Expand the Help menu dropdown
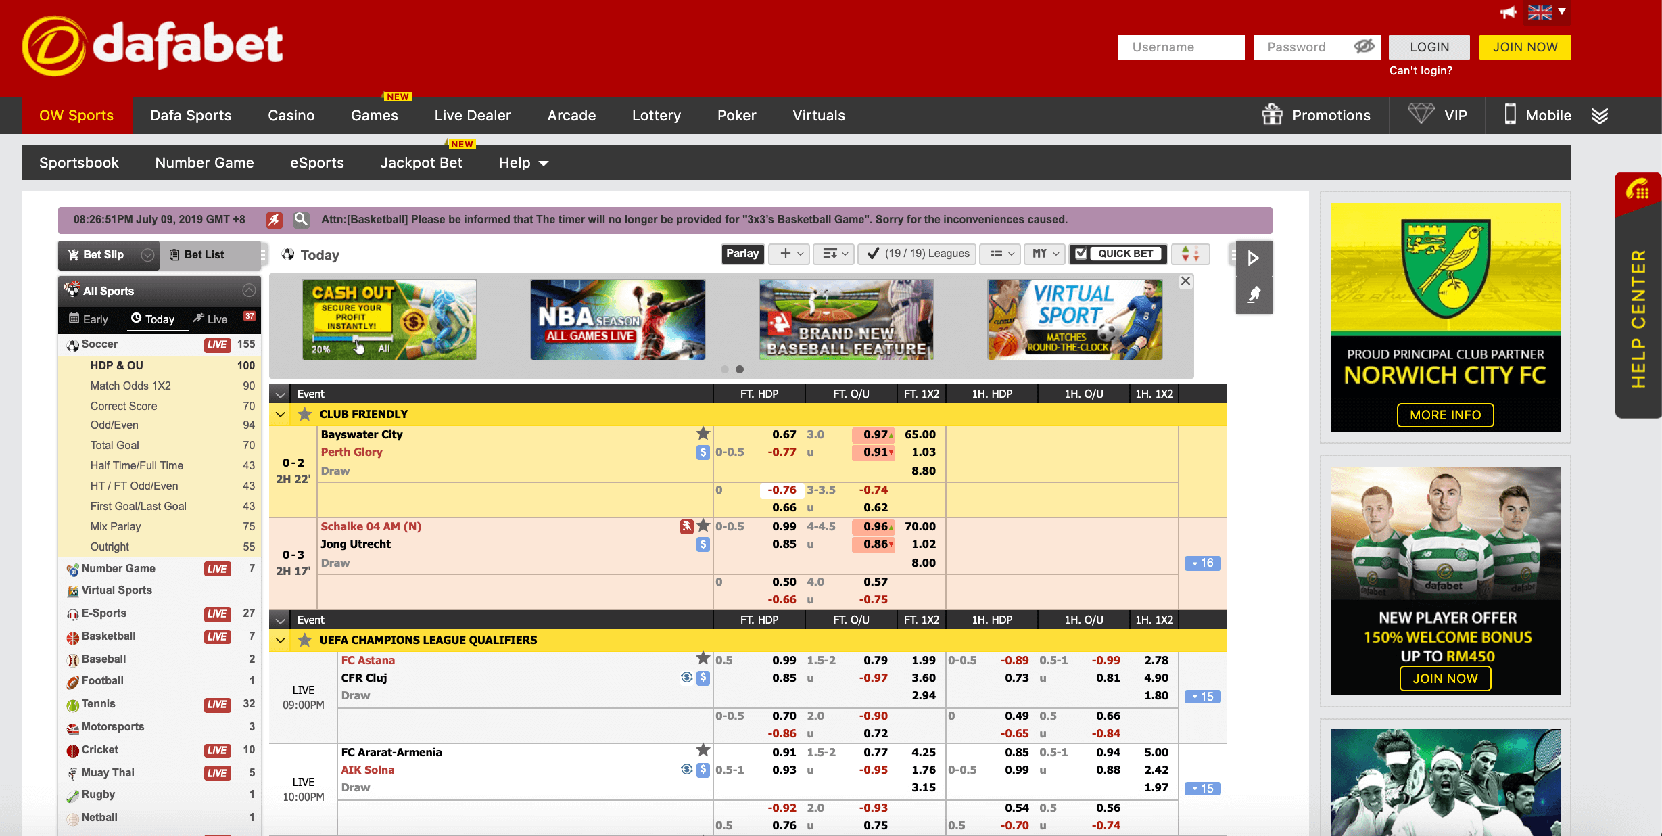This screenshot has height=836, width=1662. pos(523,163)
